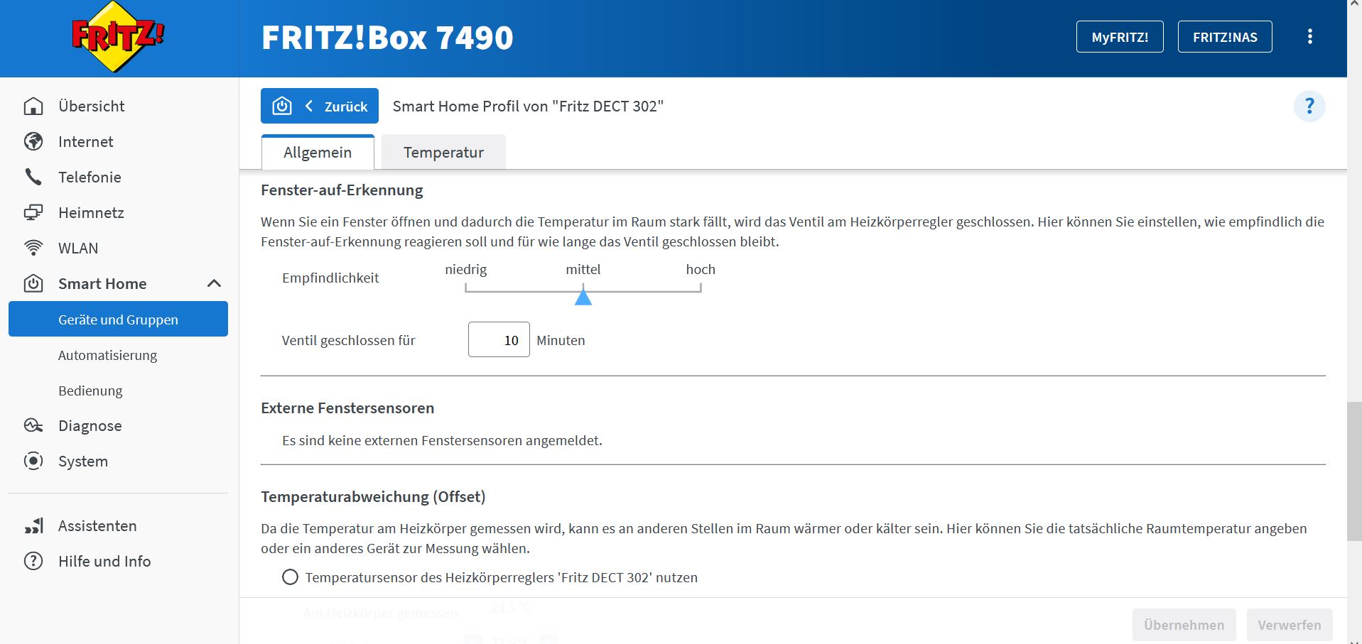Collapse the Smart Home menu chevron
Viewport: 1362px width, 644px height.
tap(214, 283)
